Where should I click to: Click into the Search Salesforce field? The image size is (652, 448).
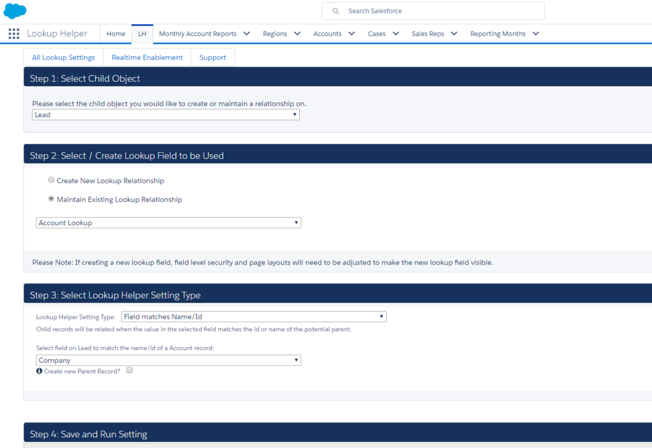[434, 11]
